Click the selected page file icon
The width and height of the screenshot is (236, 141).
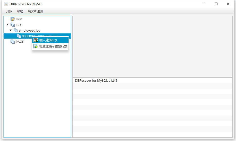[x=19, y=36]
